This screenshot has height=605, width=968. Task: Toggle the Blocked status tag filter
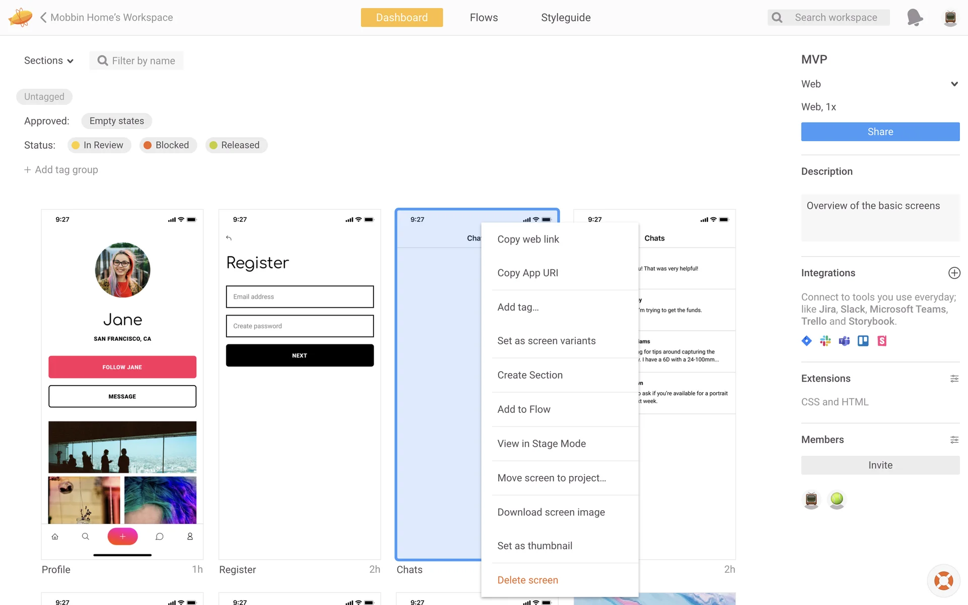click(168, 145)
